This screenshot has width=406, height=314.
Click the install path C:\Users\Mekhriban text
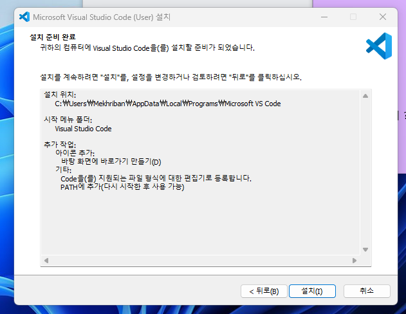tap(168, 104)
